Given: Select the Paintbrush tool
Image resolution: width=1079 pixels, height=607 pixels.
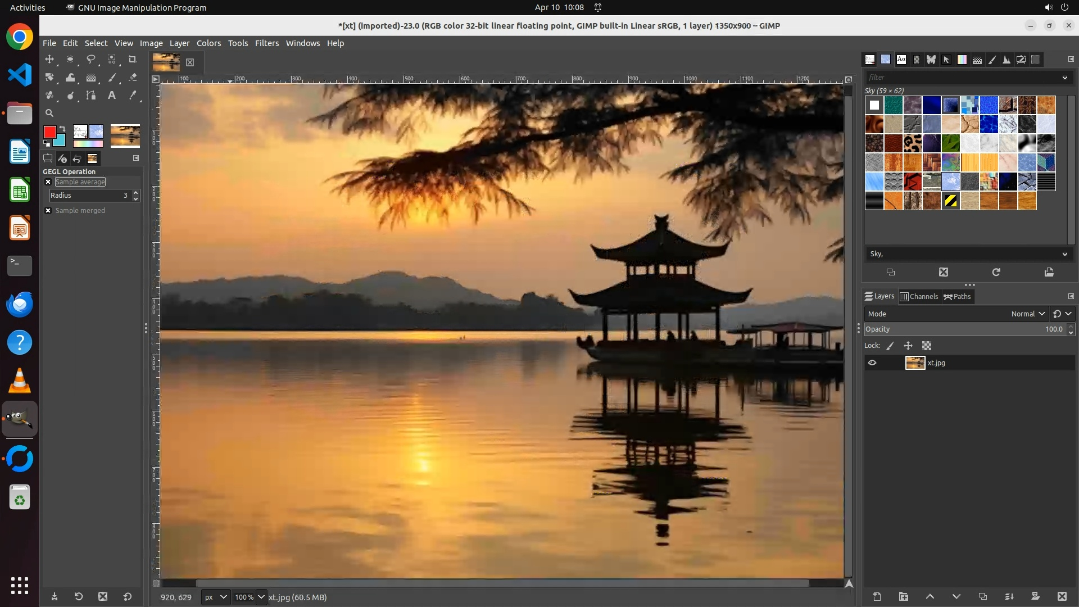Looking at the screenshot, I should click(x=112, y=78).
